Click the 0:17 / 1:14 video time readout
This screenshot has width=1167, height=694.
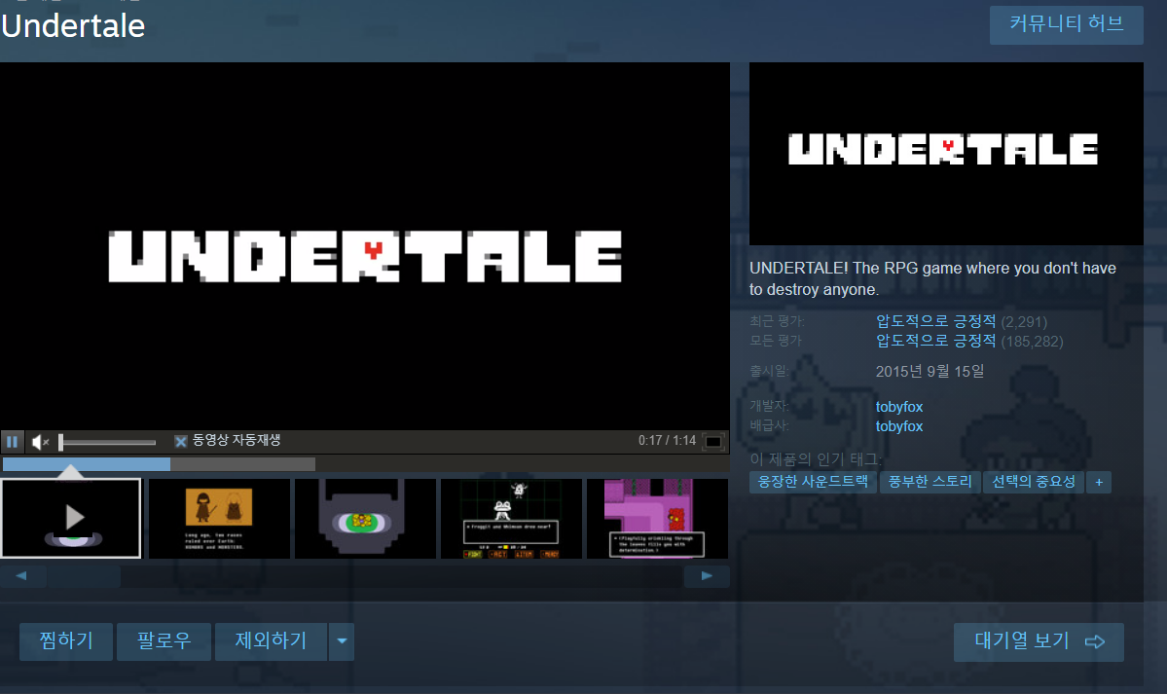tap(667, 441)
